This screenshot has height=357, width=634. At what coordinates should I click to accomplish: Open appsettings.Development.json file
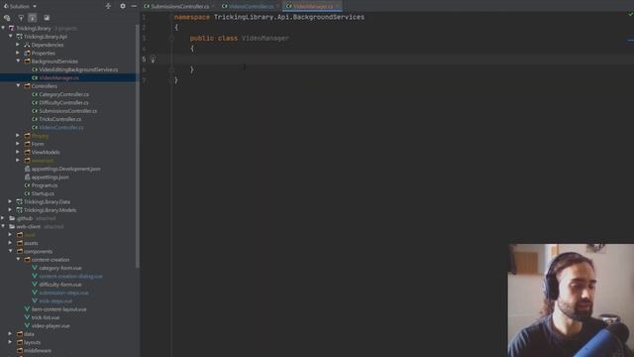coord(66,169)
